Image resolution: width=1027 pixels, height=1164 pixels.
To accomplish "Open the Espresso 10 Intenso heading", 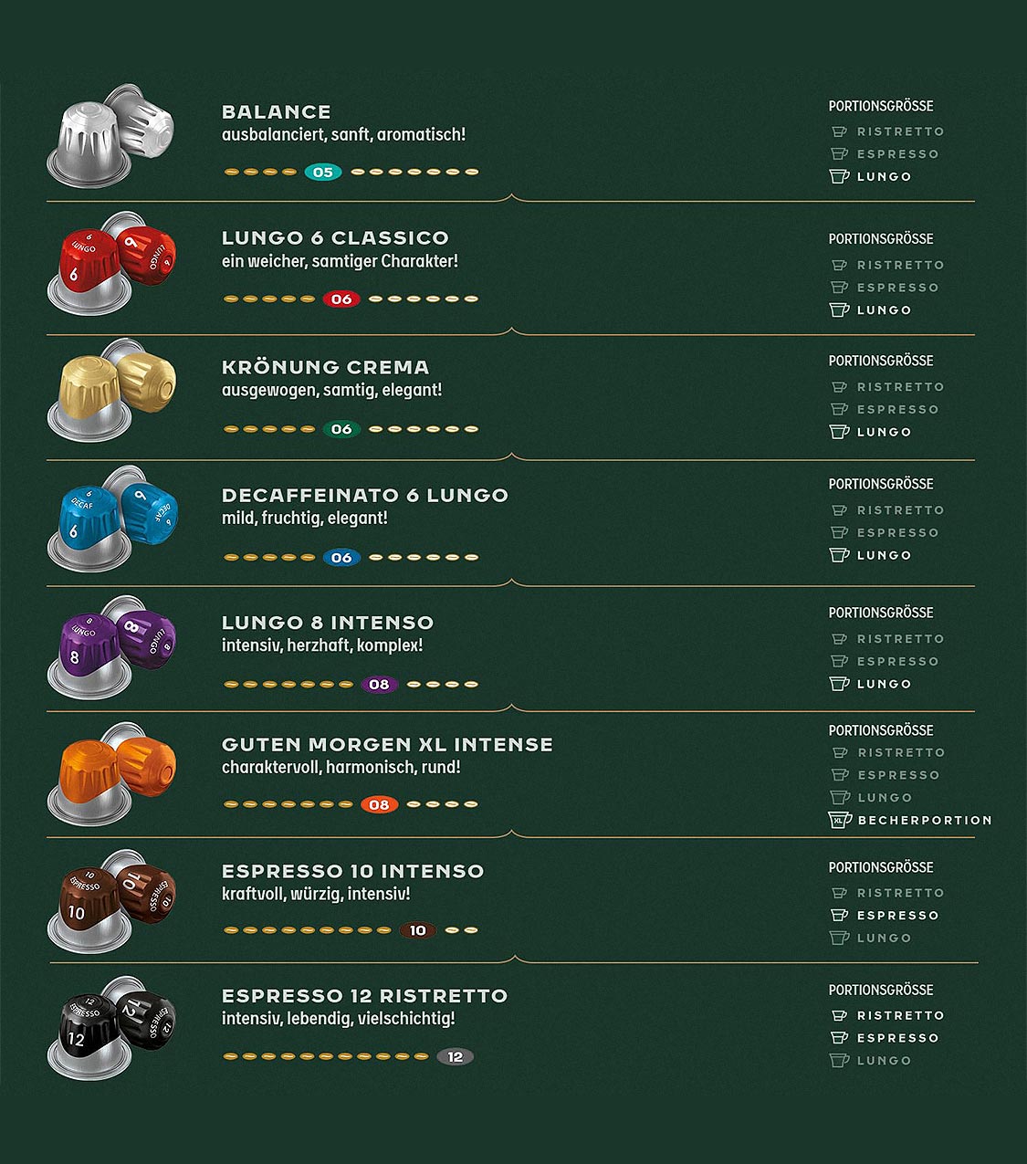I will point(352,871).
